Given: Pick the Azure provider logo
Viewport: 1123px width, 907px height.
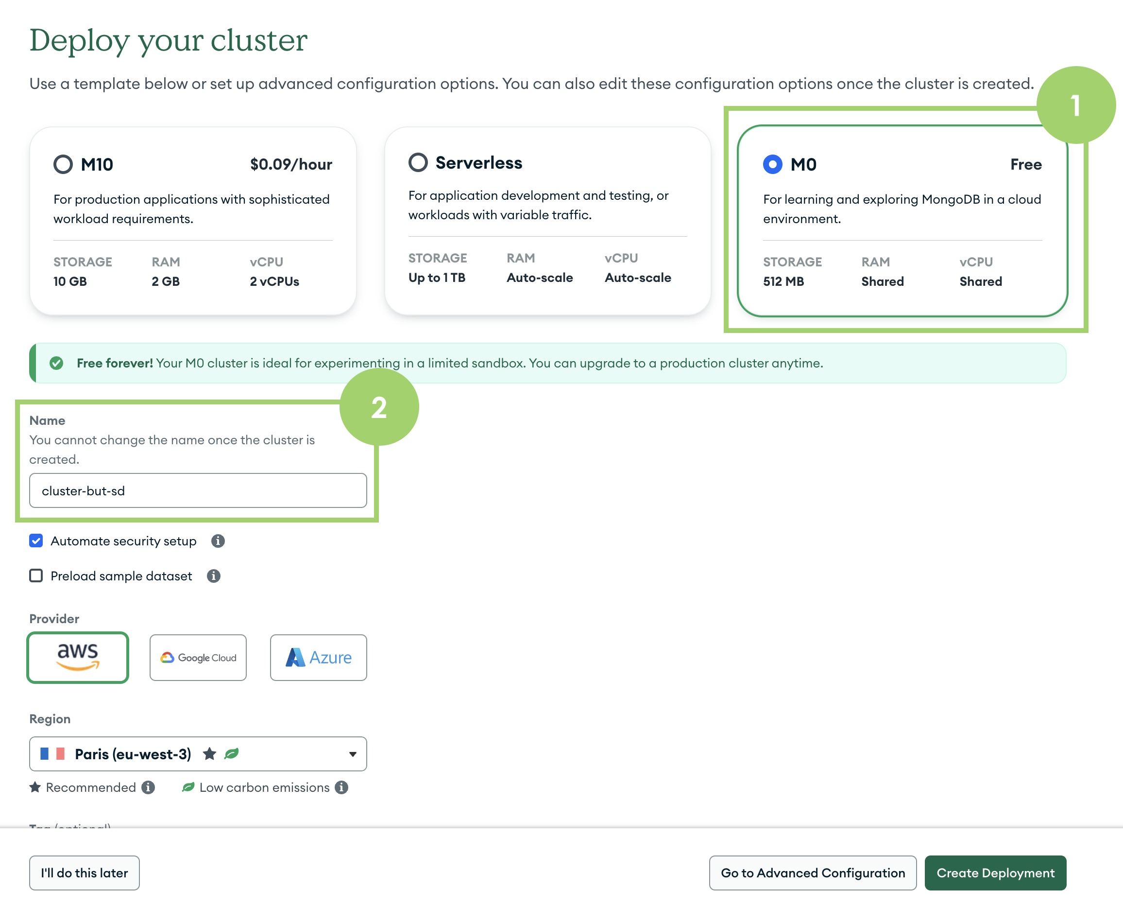Looking at the screenshot, I should click(x=319, y=657).
